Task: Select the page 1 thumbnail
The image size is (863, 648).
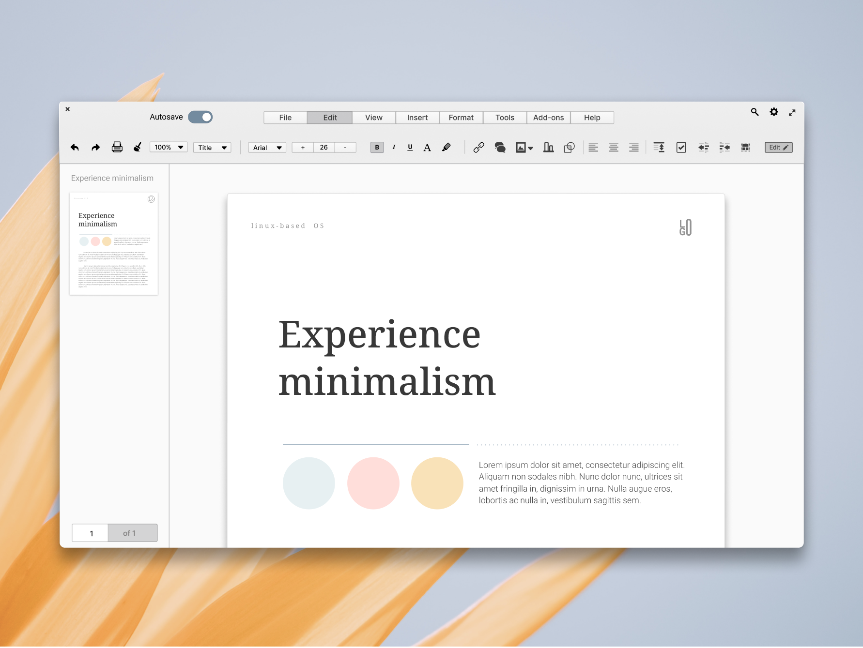Action: [114, 243]
